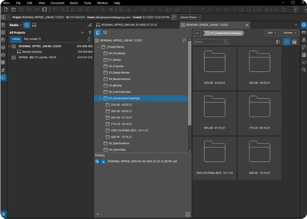Viewport: 307px width, 219px height.
Task: Open the Search panel magnifier in right sidebar
Action: 304,70
